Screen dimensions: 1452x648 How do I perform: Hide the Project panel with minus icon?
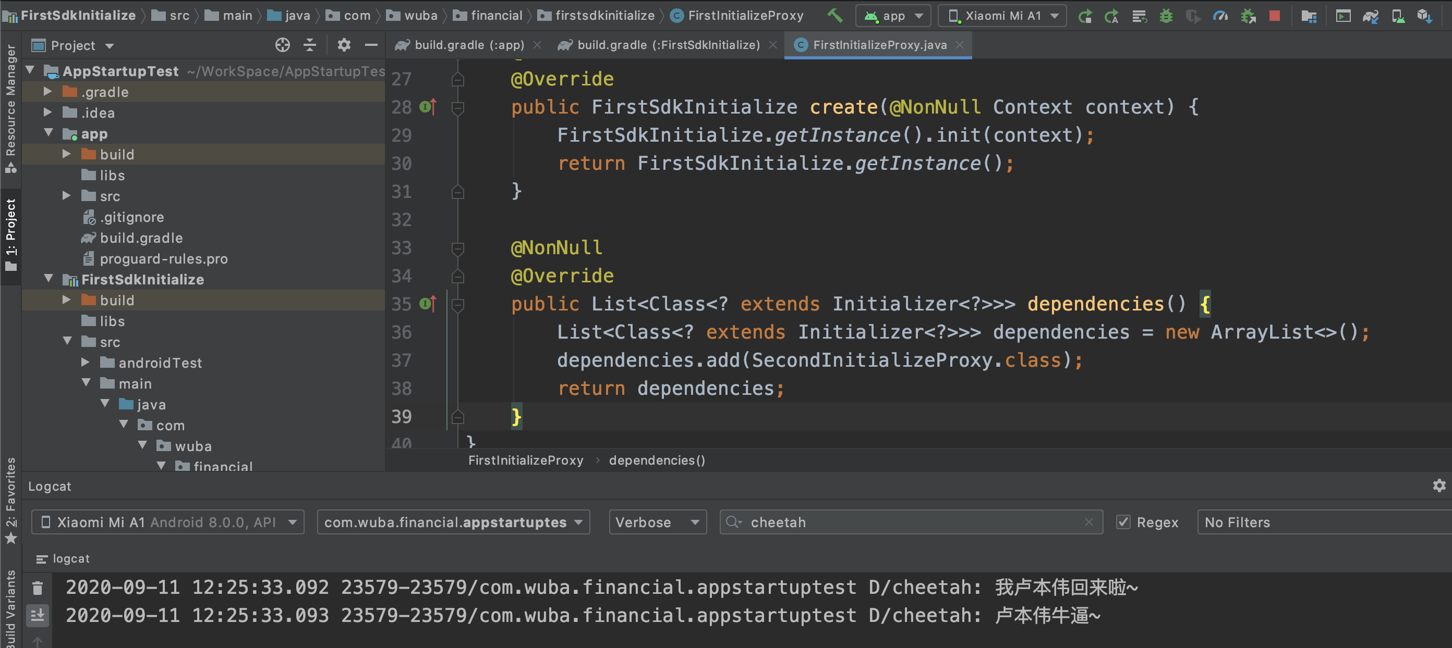[x=371, y=45]
